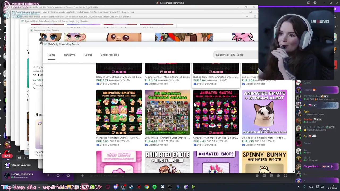Mute the microphone in Discord user panel

pyautogui.click(x=48, y=176)
